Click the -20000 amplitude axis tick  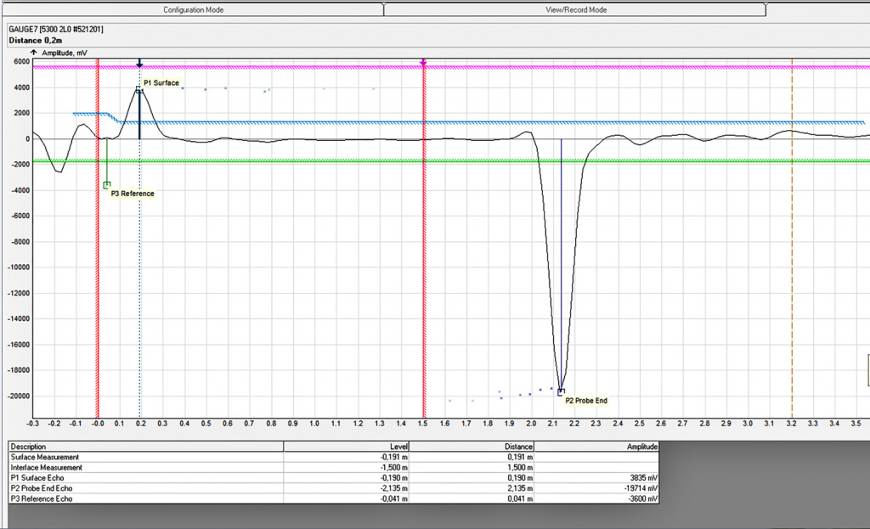click(19, 396)
